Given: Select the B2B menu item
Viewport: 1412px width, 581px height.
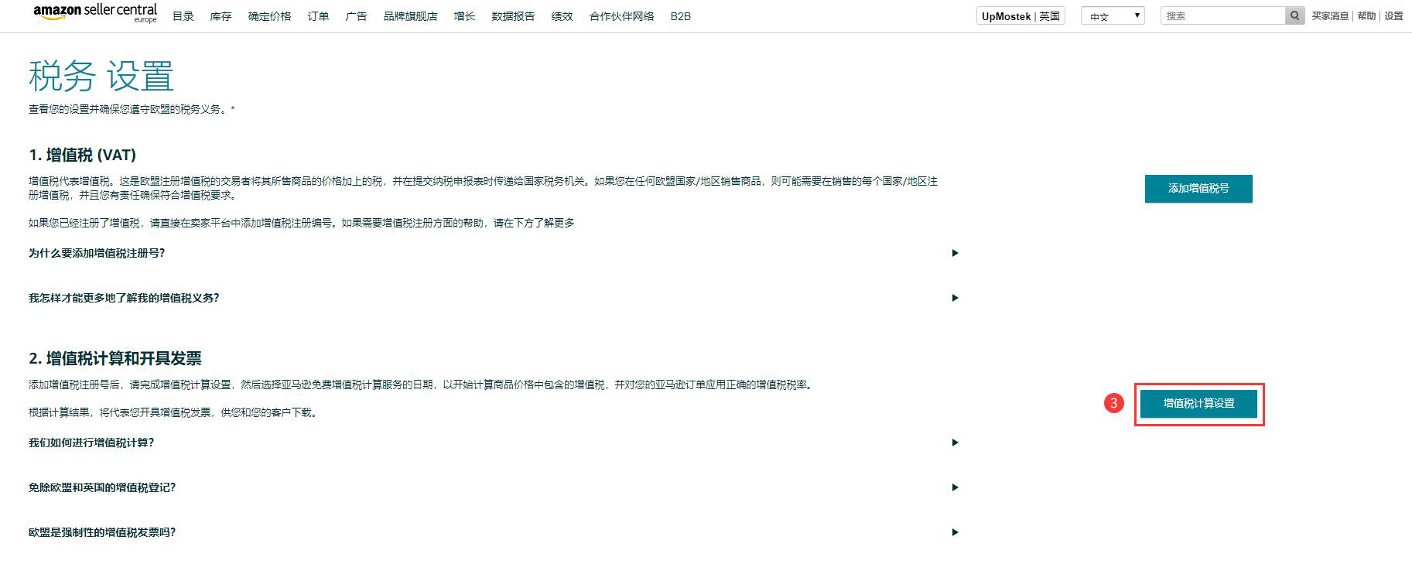Looking at the screenshot, I should click(x=680, y=16).
